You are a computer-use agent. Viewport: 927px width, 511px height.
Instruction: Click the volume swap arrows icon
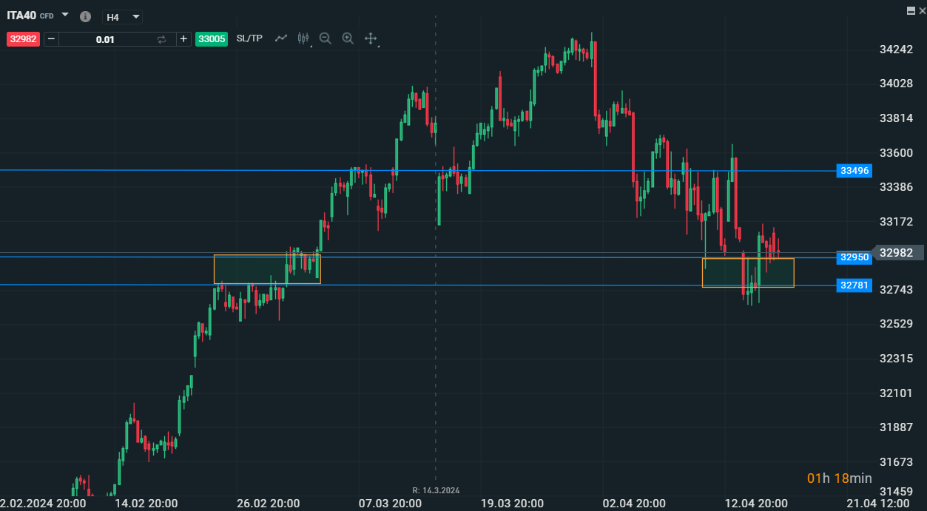click(162, 39)
